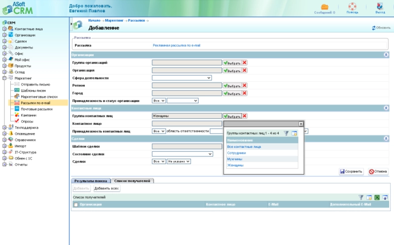Click the Выход exit icon
Image resolution: width=394 pixels, height=245 pixels.
pyautogui.click(x=380, y=7)
